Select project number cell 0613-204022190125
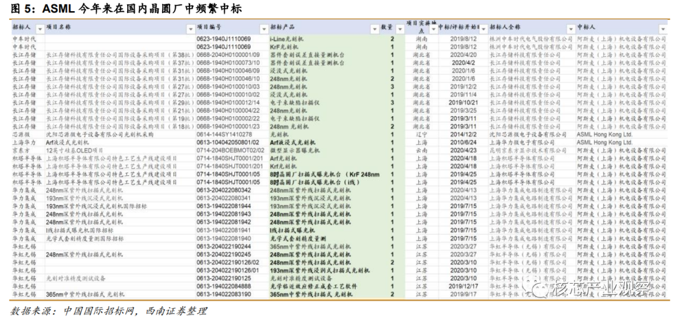Viewport: 673px width, 318px height. tap(224, 278)
